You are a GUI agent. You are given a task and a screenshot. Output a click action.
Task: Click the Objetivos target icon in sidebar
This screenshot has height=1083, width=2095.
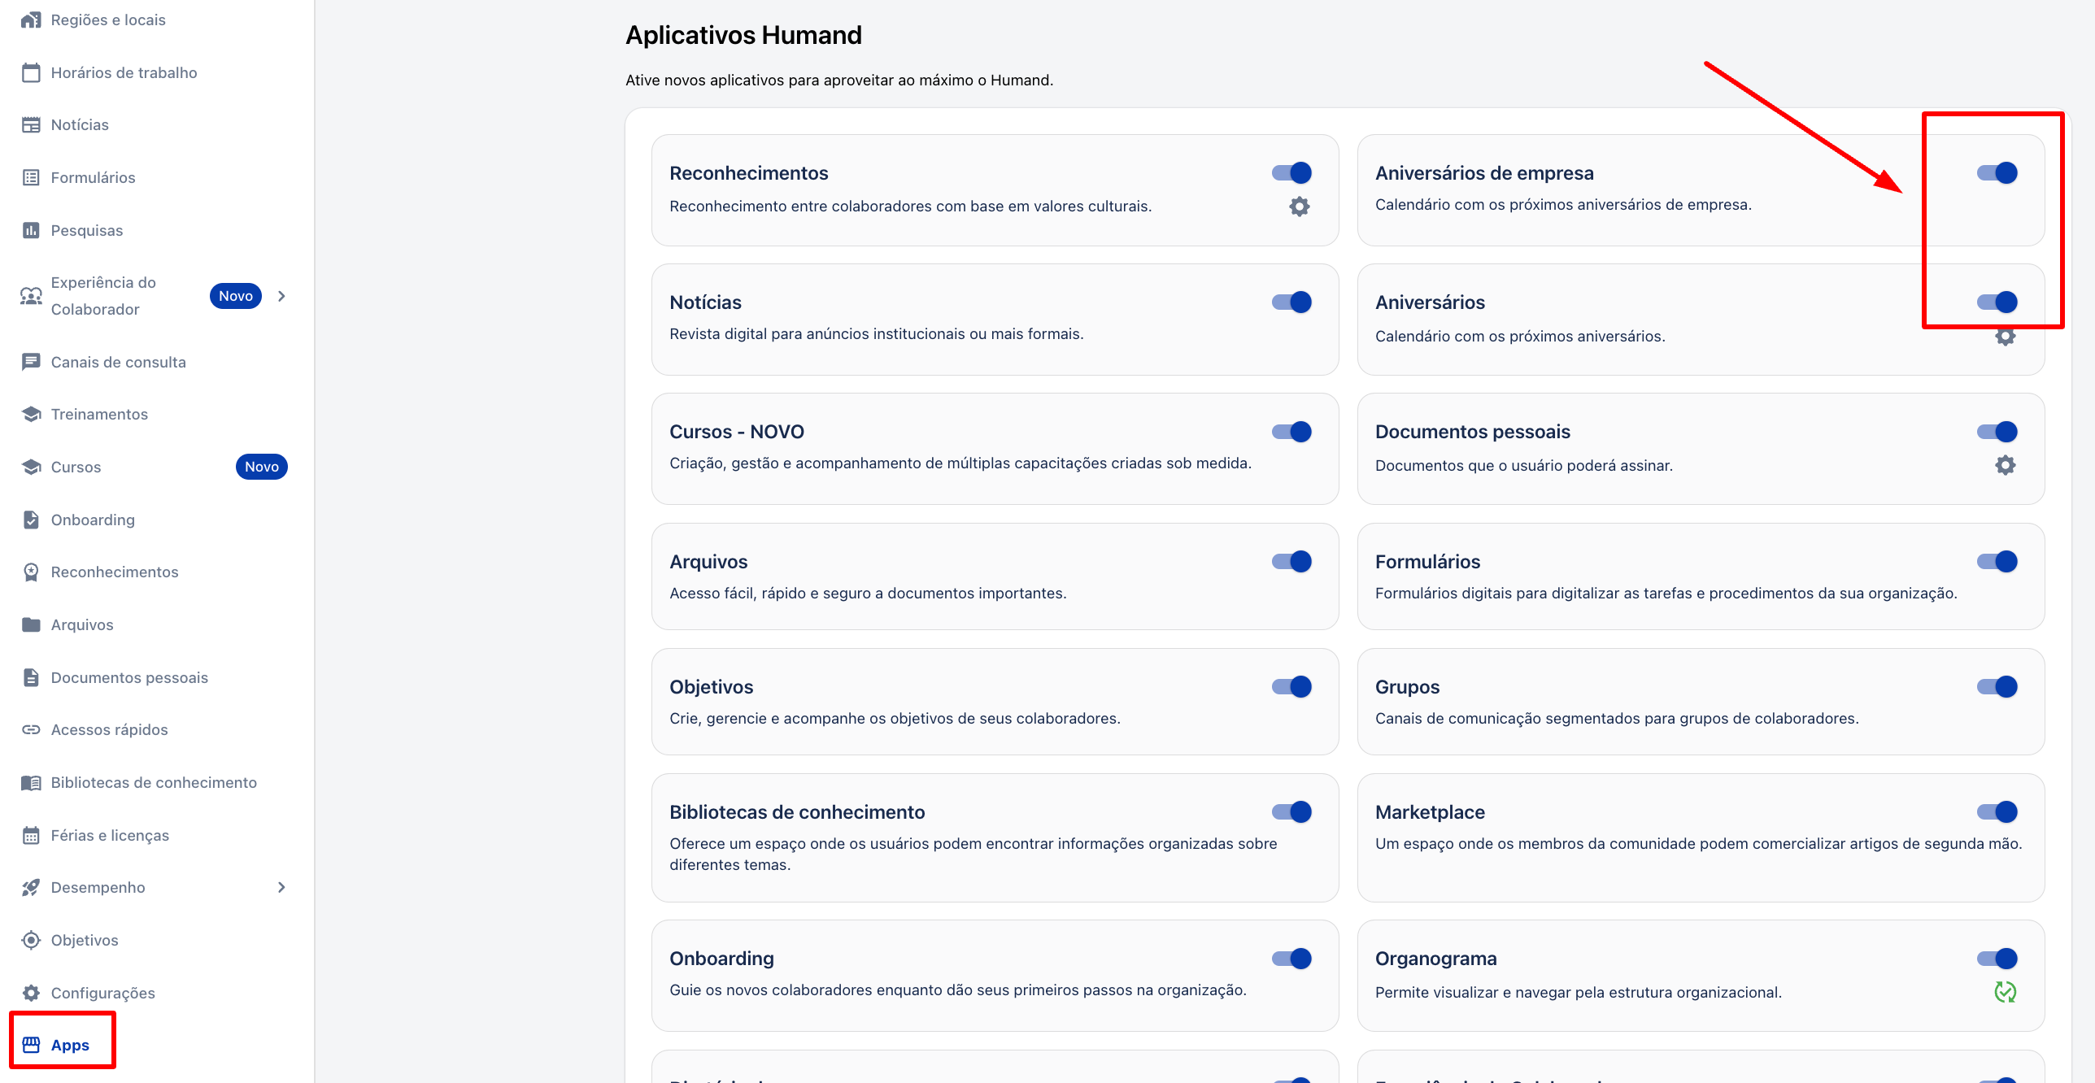pyautogui.click(x=31, y=940)
